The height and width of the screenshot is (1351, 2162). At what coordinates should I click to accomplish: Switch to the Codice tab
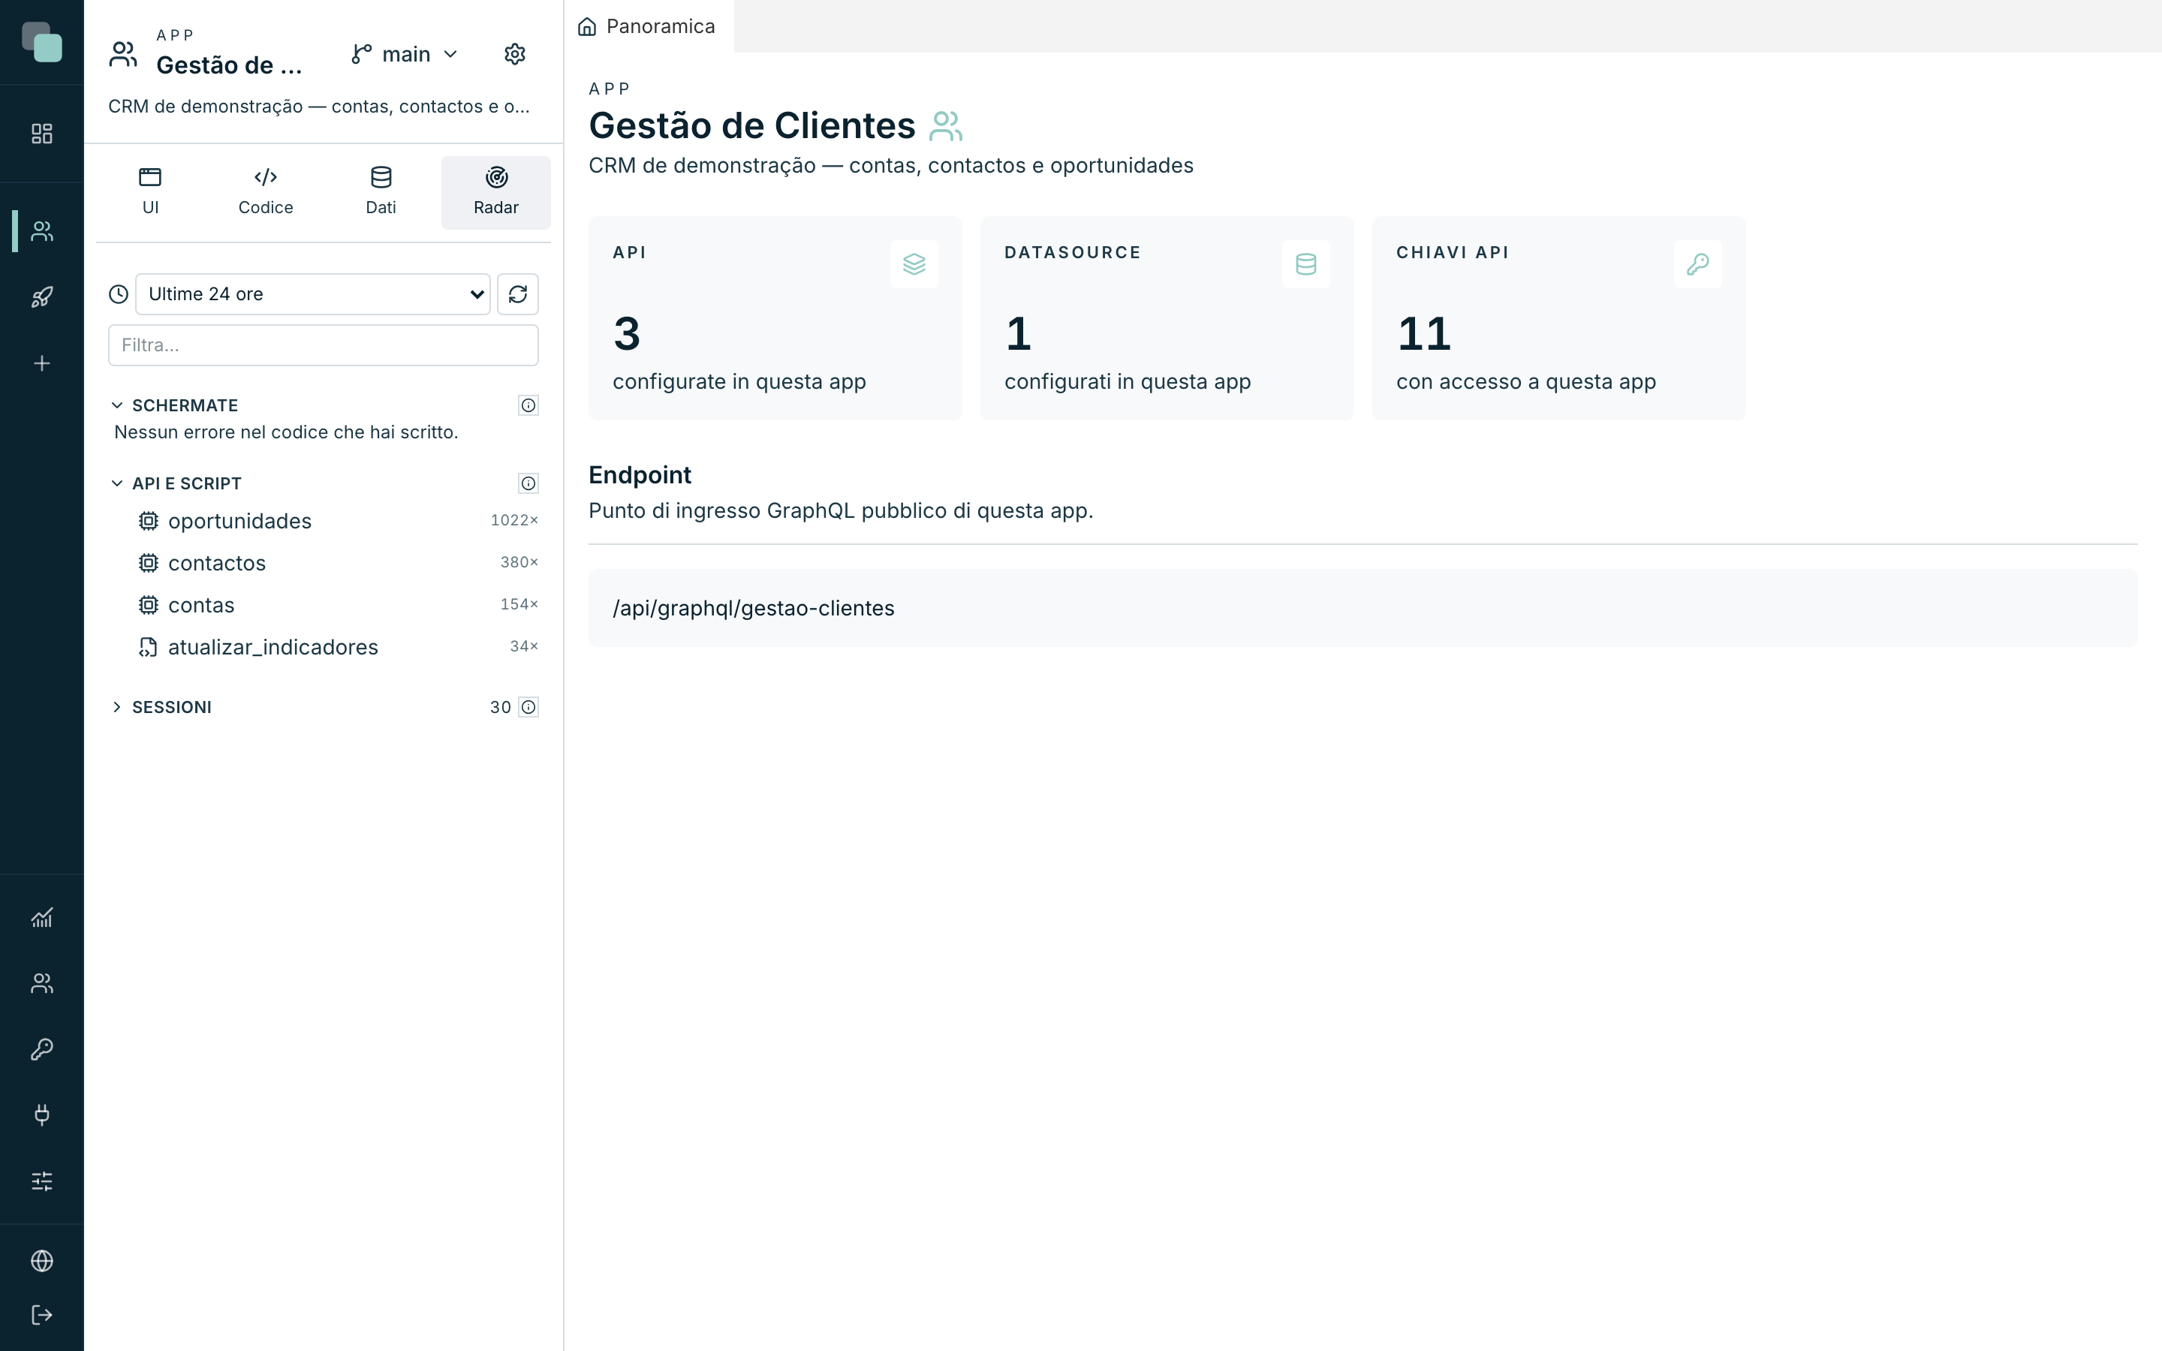click(265, 192)
